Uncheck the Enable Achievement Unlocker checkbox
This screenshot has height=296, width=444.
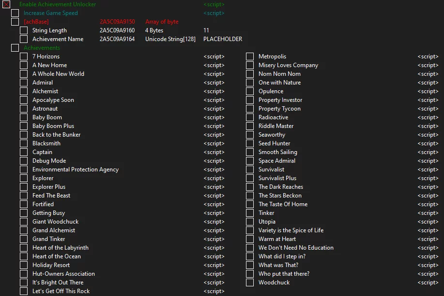(6, 4)
